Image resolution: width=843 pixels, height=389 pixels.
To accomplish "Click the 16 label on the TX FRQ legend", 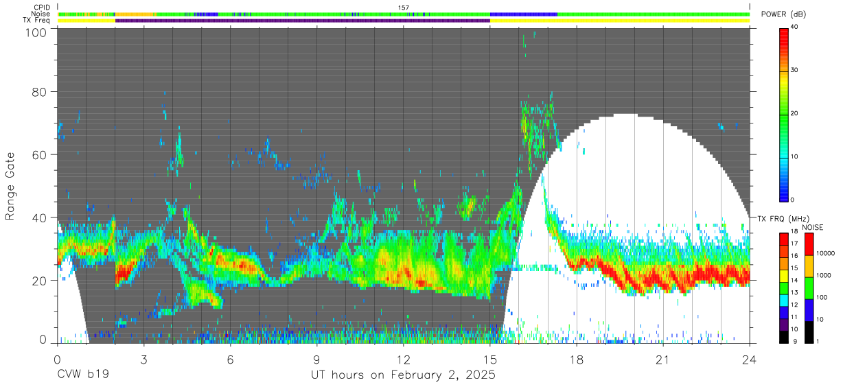I will coord(795,255).
